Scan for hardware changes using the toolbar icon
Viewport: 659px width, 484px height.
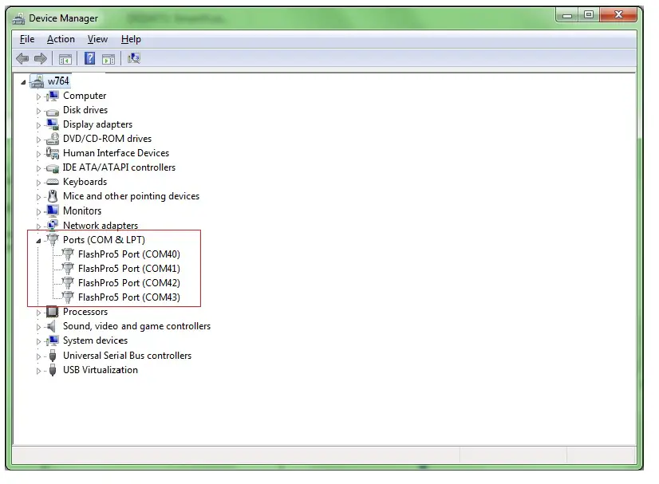point(133,57)
